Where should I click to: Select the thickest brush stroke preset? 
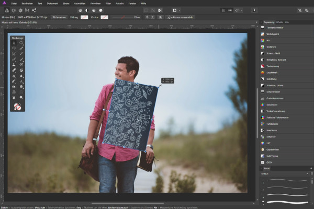287,202
